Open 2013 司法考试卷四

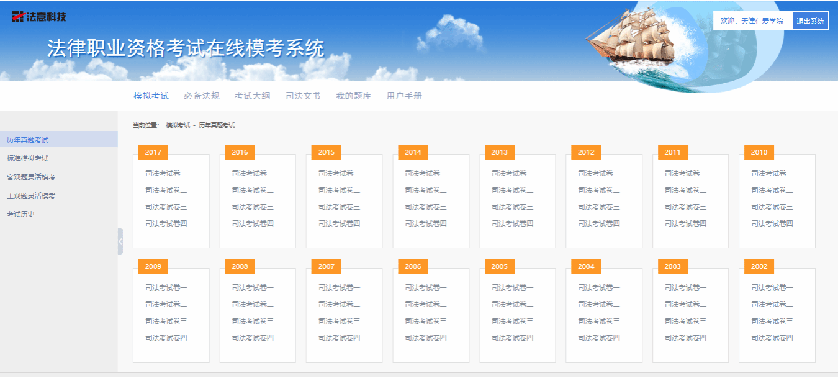coord(513,224)
